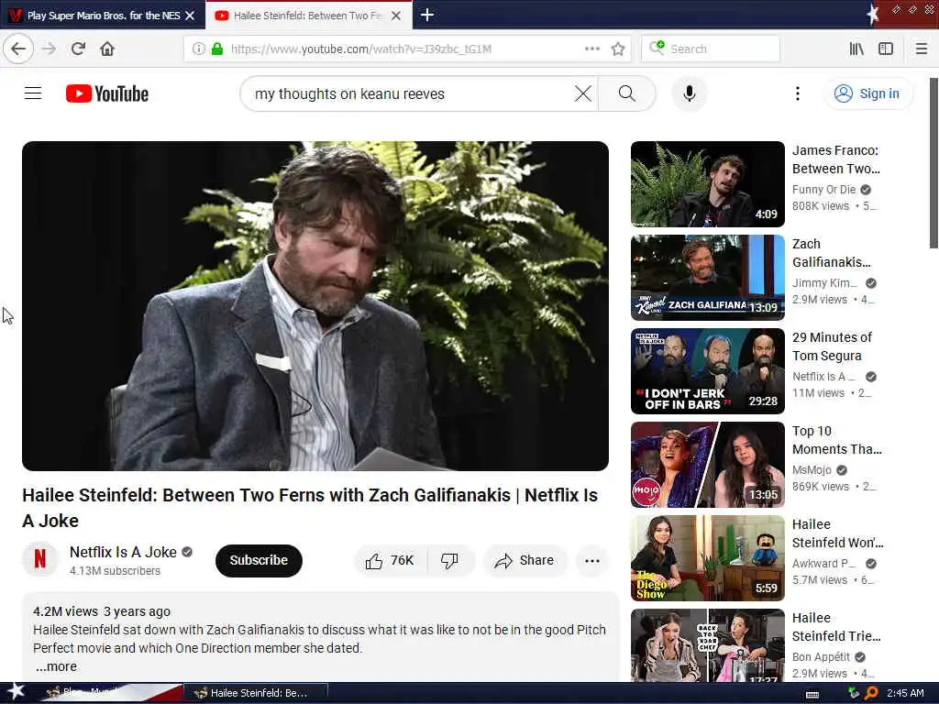This screenshot has height=704, width=939.
Task: Open MsMojo channel name in sidebar
Action: pos(812,470)
